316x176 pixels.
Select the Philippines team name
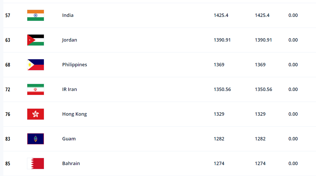(75, 65)
